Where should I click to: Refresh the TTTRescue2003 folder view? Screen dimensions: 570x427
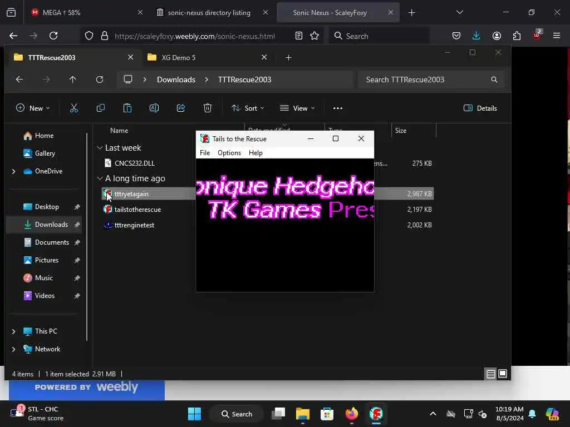100,80
